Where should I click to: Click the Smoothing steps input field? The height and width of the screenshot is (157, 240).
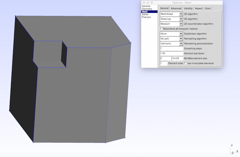(x=171, y=49)
